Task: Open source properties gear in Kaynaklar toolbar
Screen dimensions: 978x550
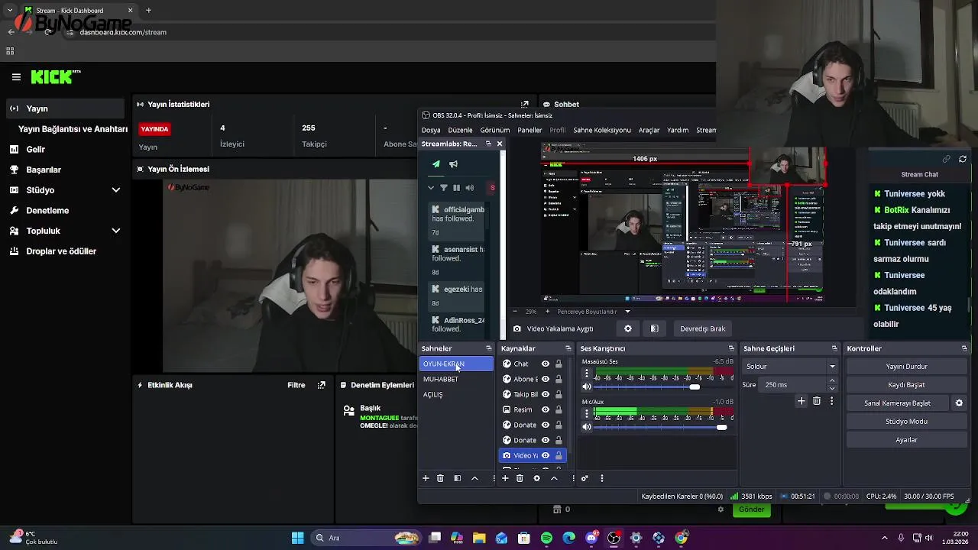Action: 536,478
